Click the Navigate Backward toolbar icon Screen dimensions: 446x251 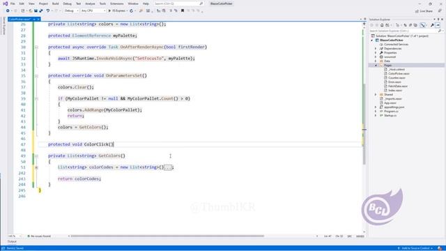(x=8, y=11)
